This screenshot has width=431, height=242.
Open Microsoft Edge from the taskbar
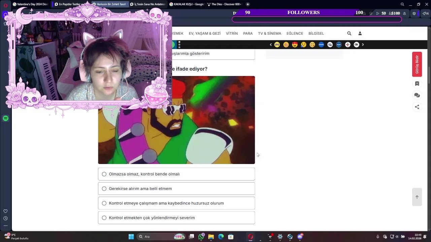pos(221,237)
